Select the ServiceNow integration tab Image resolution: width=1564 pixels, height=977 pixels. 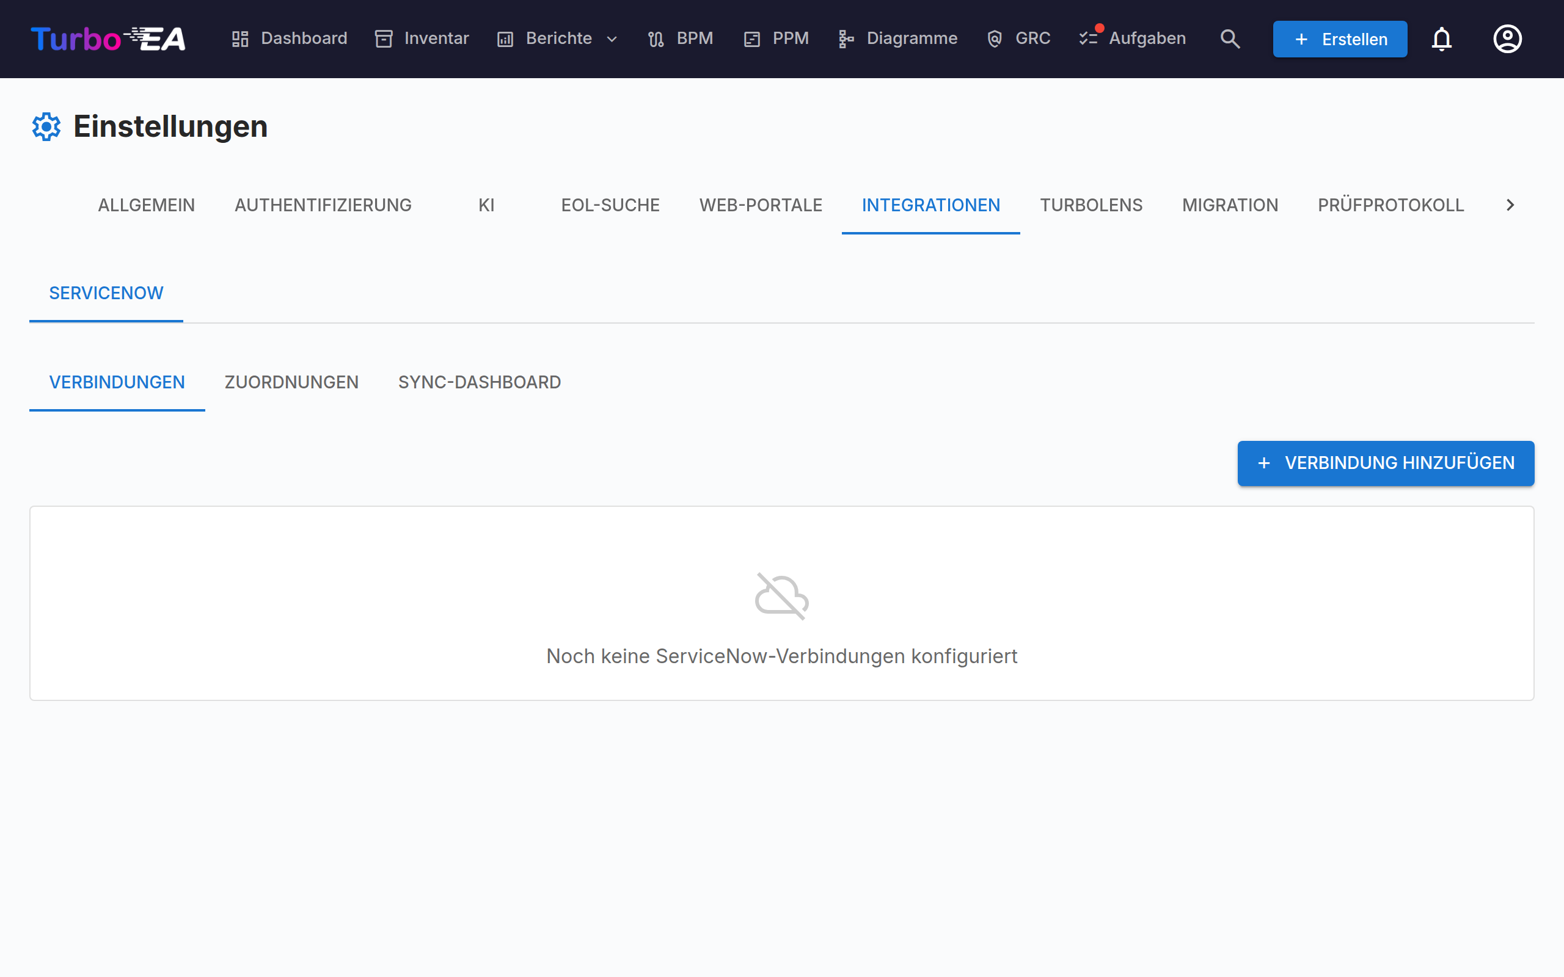(x=106, y=293)
